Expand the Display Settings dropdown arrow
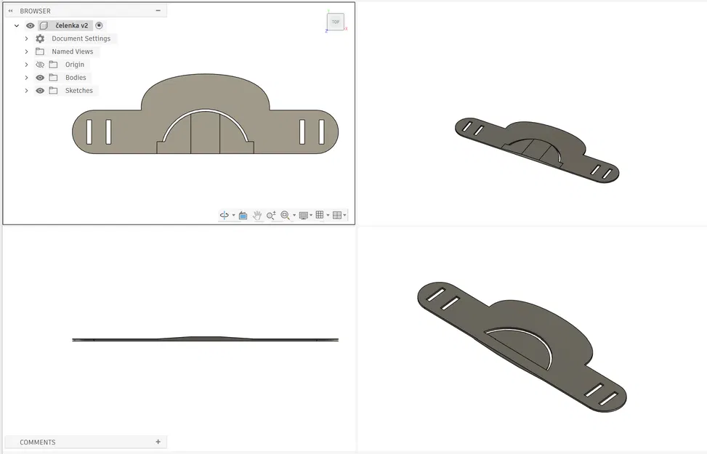The image size is (707, 454). coord(311,216)
